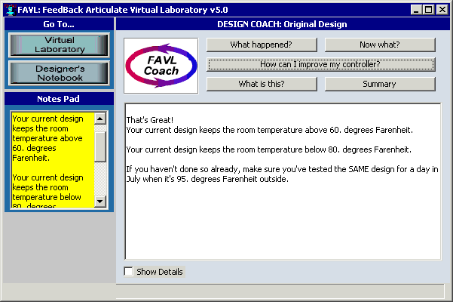Click the "Notes Pad" heading
This screenshot has width=453, height=302.
[59, 99]
